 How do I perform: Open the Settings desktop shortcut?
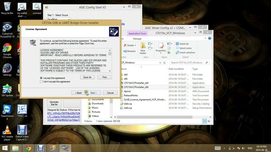point(7,70)
